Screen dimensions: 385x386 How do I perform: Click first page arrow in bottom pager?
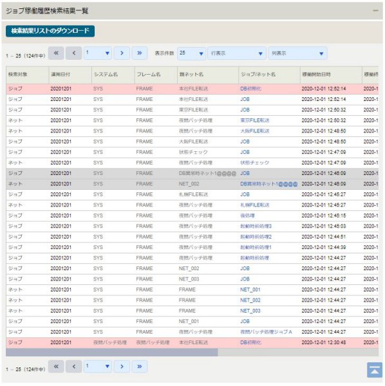click(x=56, y=367)
